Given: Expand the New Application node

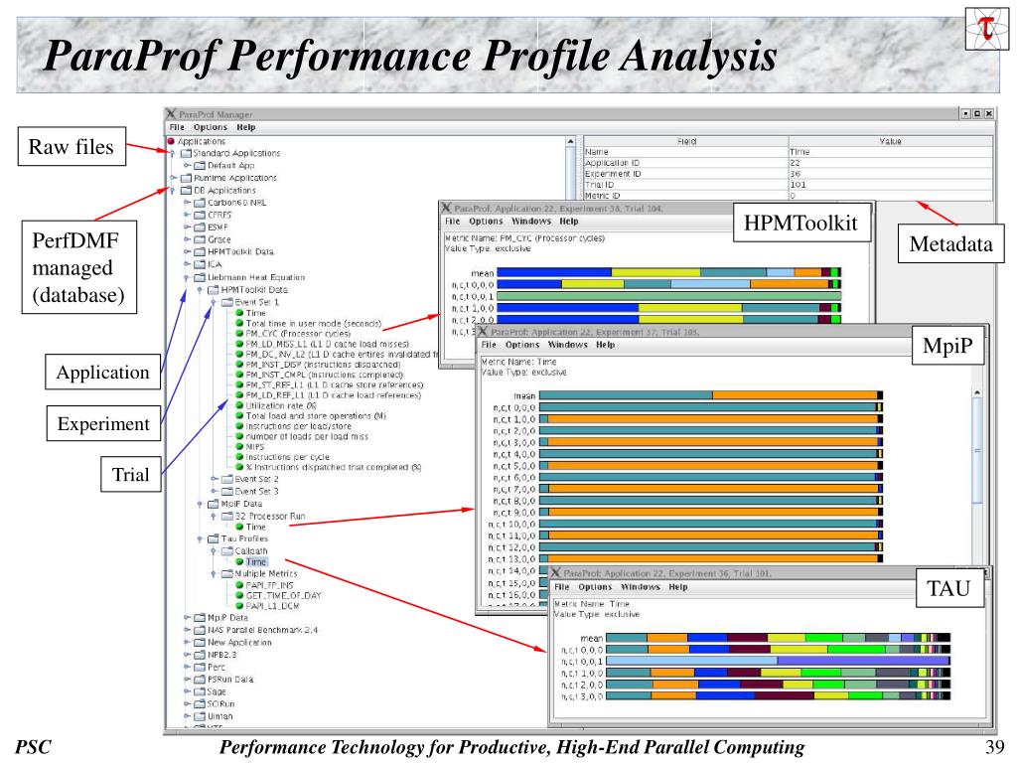Looking at the screenshot, I should (x=187, y=643).
